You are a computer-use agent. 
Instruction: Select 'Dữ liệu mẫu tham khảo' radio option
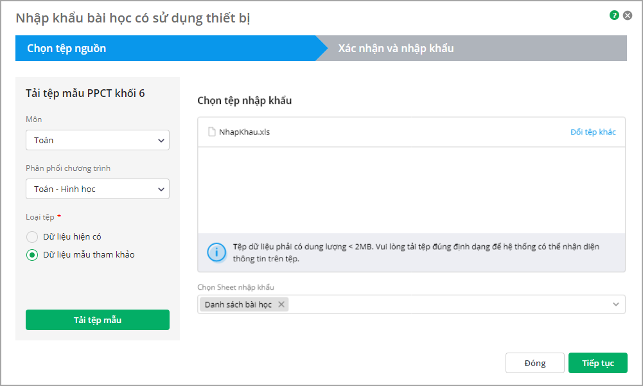pos(32,255)
